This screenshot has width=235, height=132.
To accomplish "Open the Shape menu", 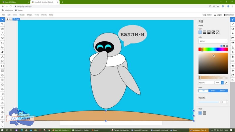I will click(29, 15).
